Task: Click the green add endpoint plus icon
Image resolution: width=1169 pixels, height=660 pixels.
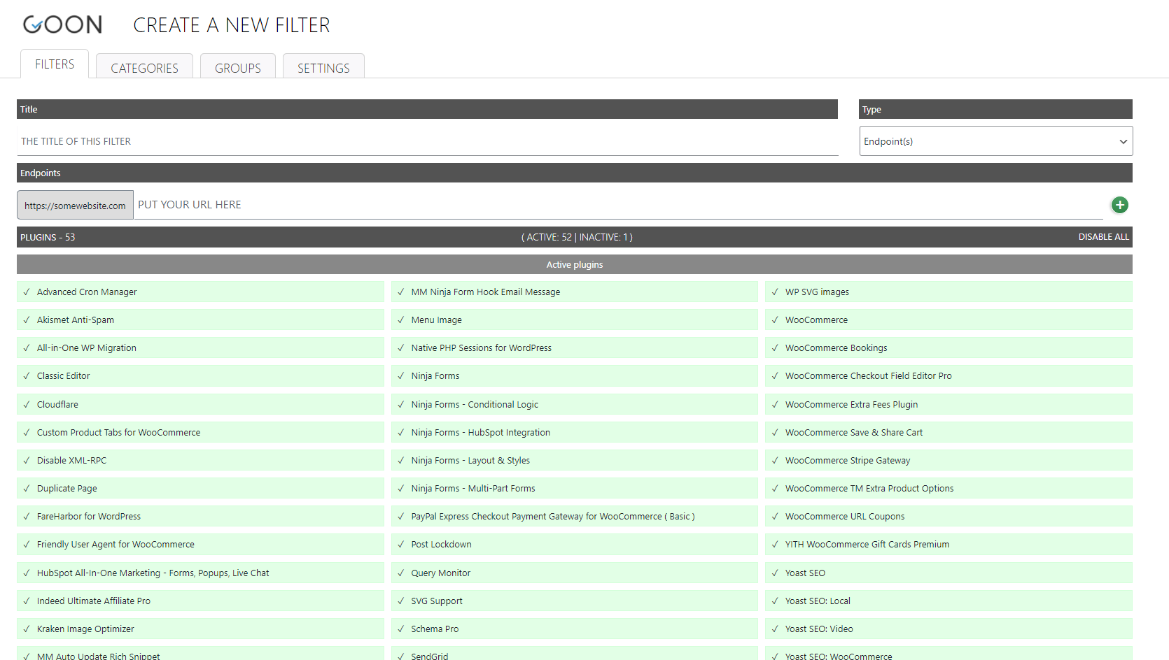Action: click(x=1119, y=205)
